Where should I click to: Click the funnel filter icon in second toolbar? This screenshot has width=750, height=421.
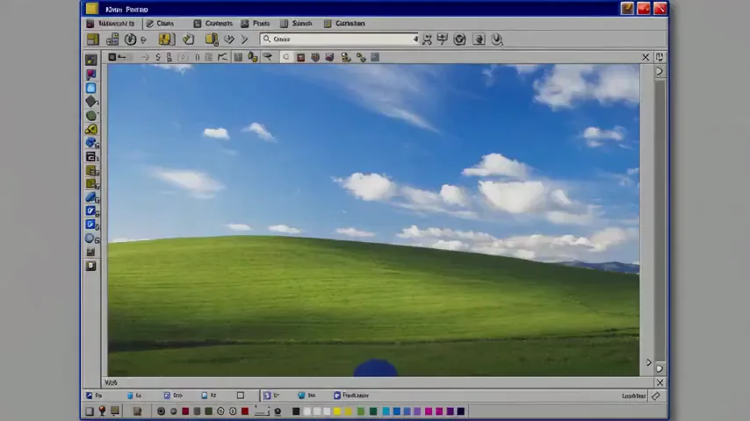pyautogui.click(x=268, y=57)
